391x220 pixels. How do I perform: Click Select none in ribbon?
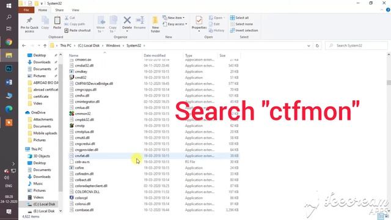tap(241, 24)
